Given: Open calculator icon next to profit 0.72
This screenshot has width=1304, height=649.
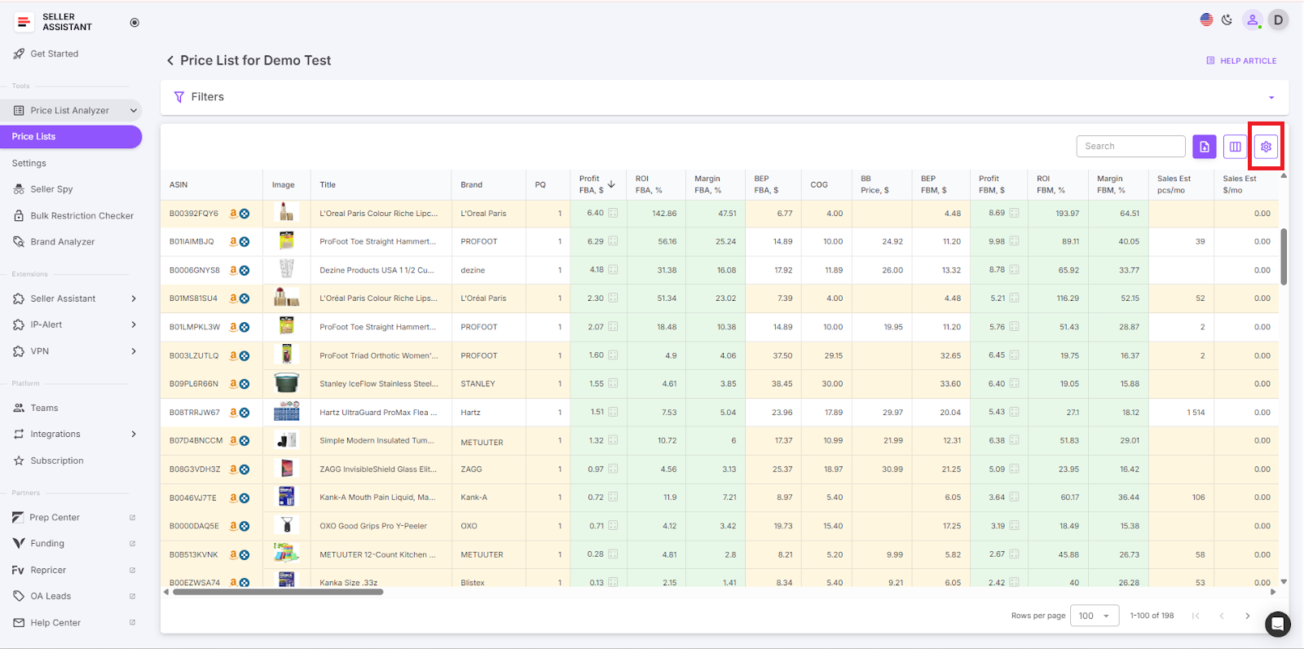Looking at the screenshot, I should coord(613,497).
